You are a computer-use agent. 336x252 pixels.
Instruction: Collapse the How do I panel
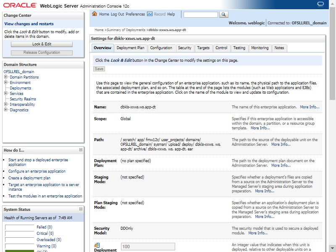[81, 150]
